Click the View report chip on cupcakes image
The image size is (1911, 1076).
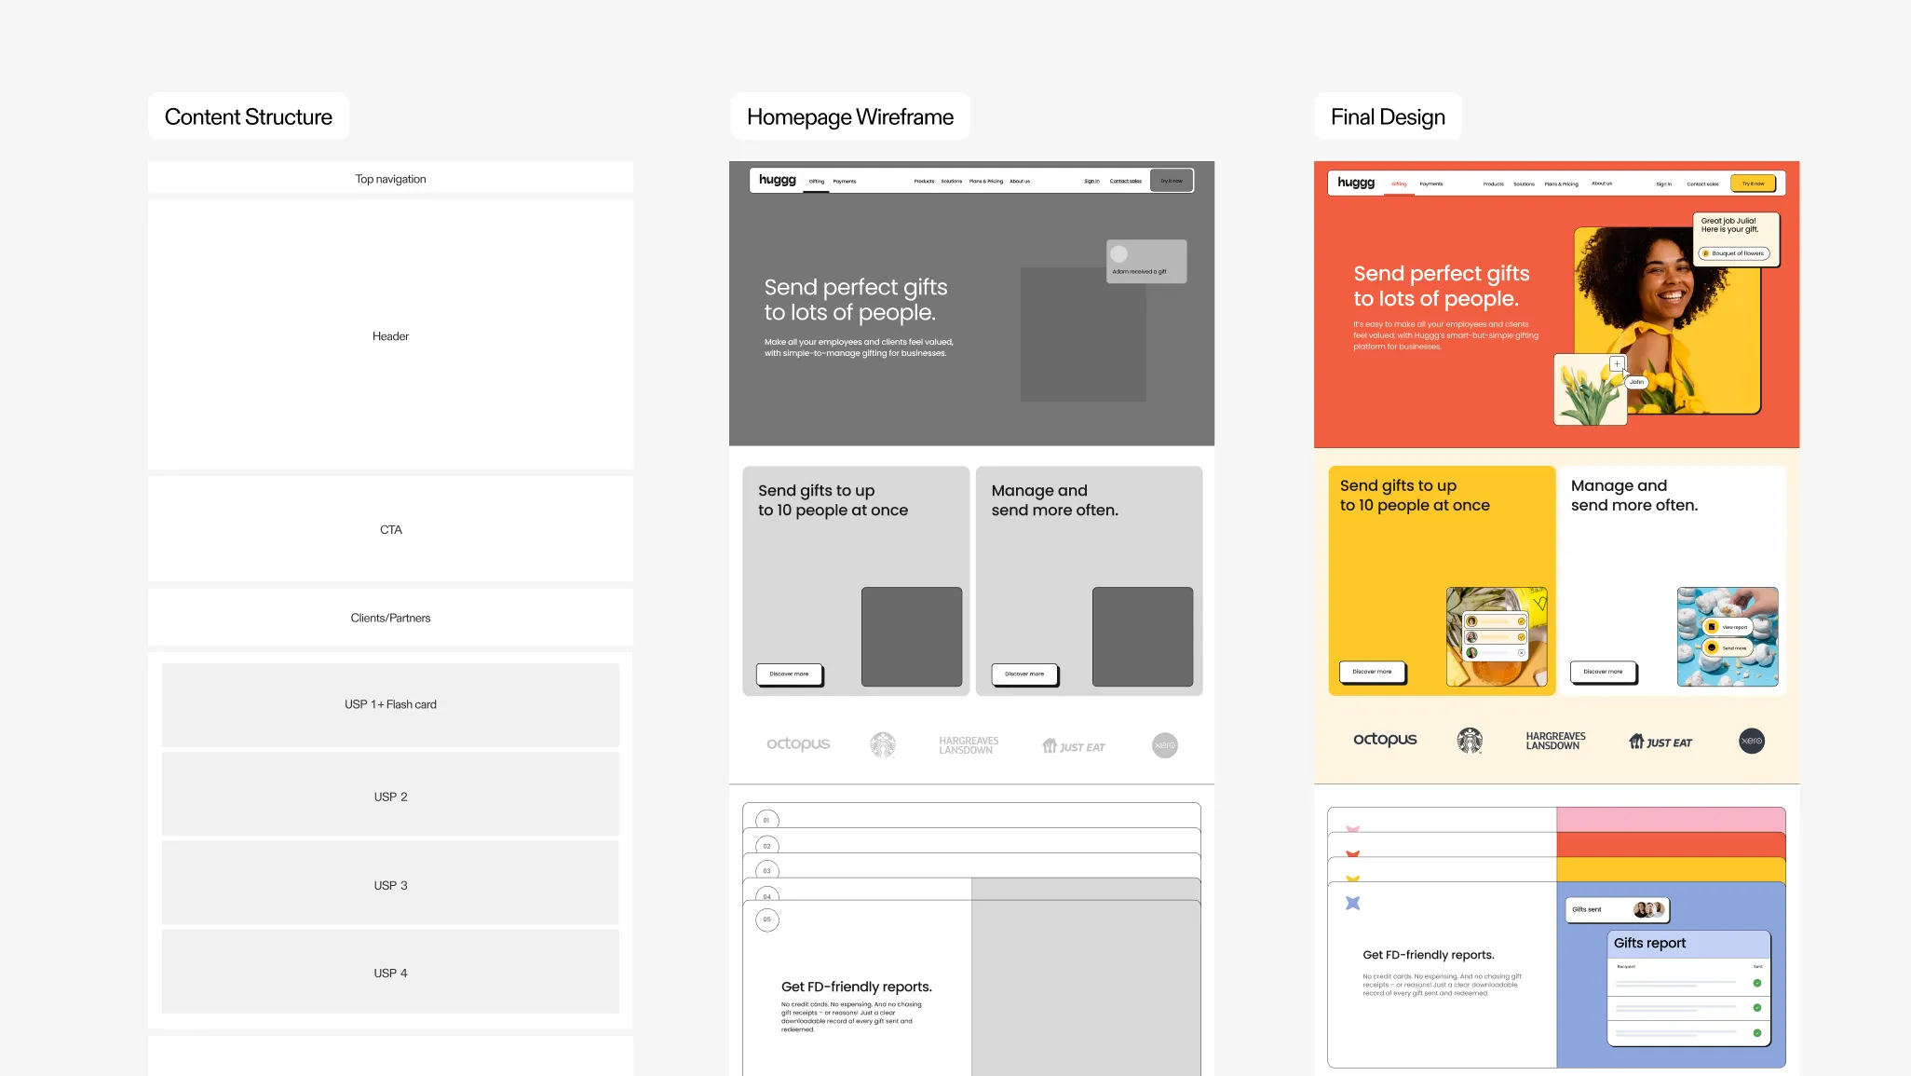pos(1728,627)
